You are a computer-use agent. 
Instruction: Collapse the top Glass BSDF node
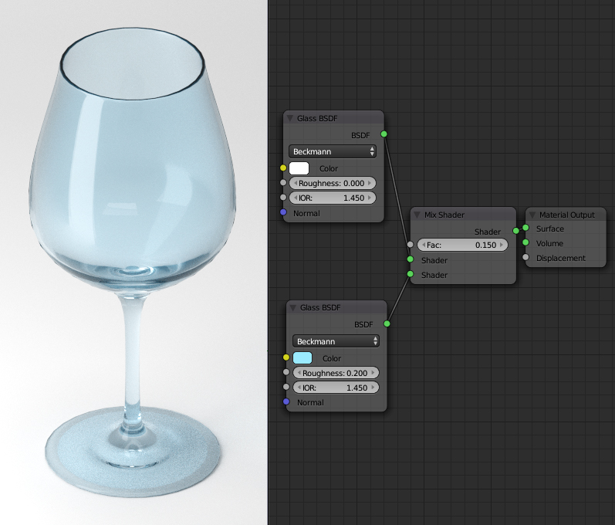(290, 118)
